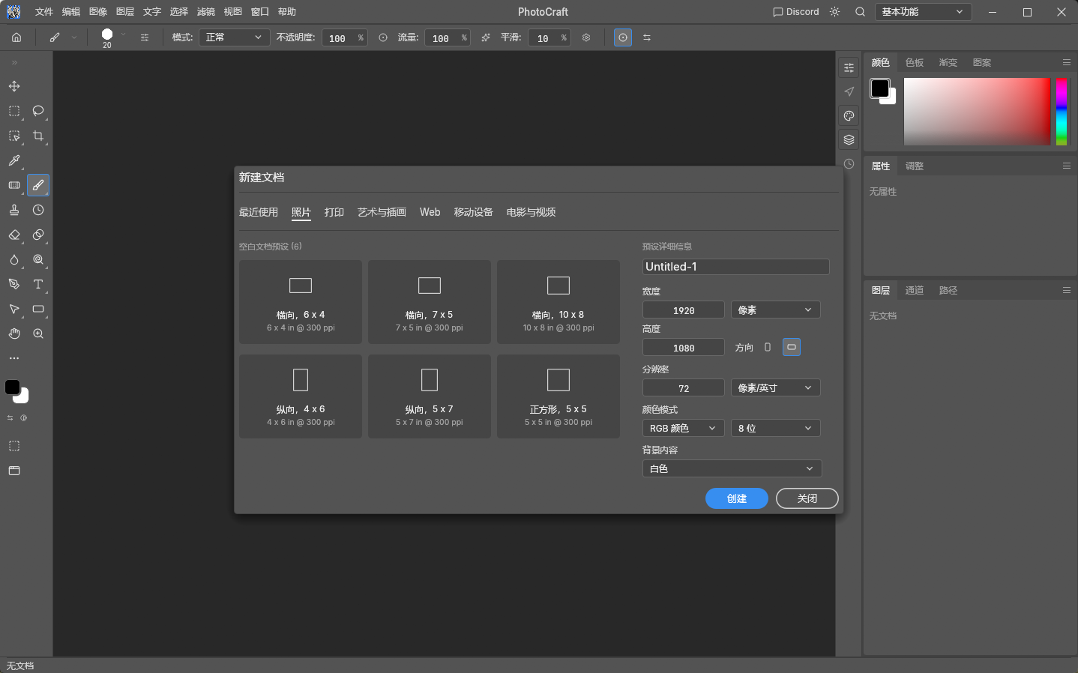Select the Lasso tool

(x=38, y=111)
